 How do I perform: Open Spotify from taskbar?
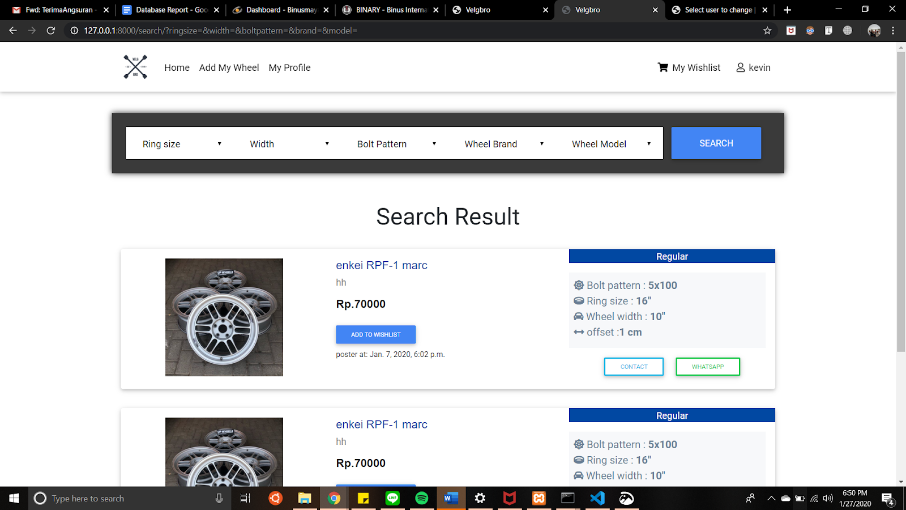tap(422, 498)
